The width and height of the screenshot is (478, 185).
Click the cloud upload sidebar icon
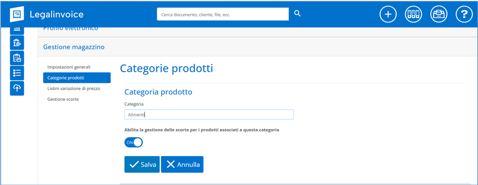[17, 88]
